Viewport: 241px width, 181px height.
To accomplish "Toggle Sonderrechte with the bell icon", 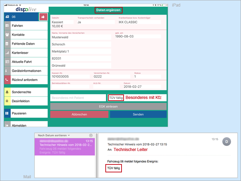I will 7,92.
